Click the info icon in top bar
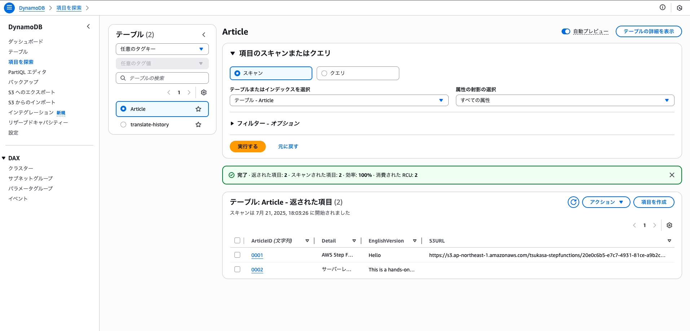 click(x=662, y=8)
